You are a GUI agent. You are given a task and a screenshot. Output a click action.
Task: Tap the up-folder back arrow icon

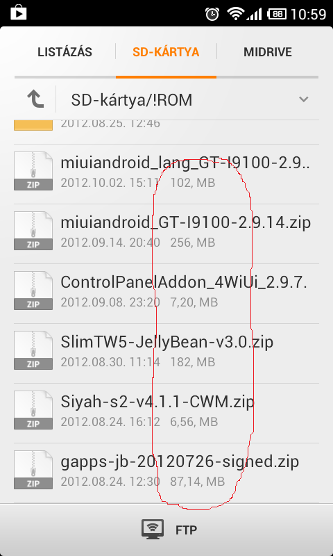point(35,99)
